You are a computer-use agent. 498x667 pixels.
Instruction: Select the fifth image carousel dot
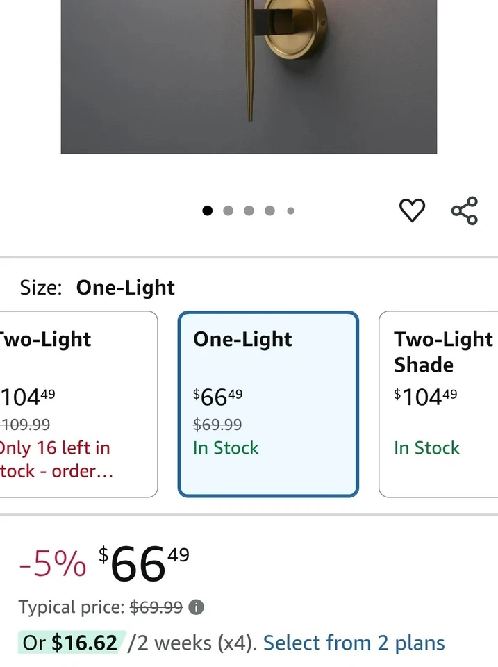point(290,211)
